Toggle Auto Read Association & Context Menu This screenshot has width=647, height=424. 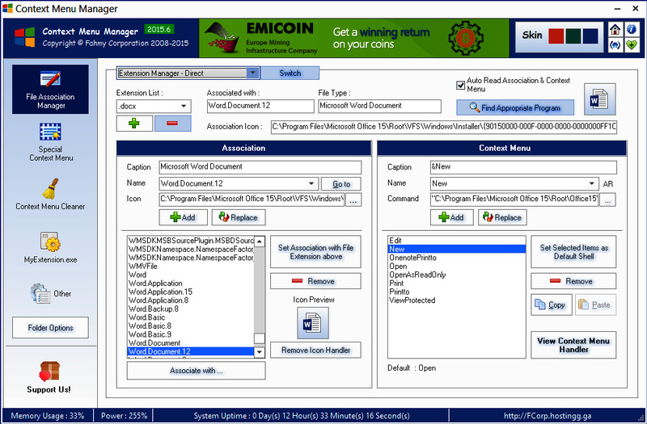click(460, 86)
